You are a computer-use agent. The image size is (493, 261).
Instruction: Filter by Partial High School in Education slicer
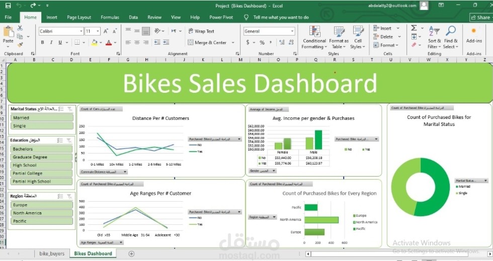(x=41, y=181)
